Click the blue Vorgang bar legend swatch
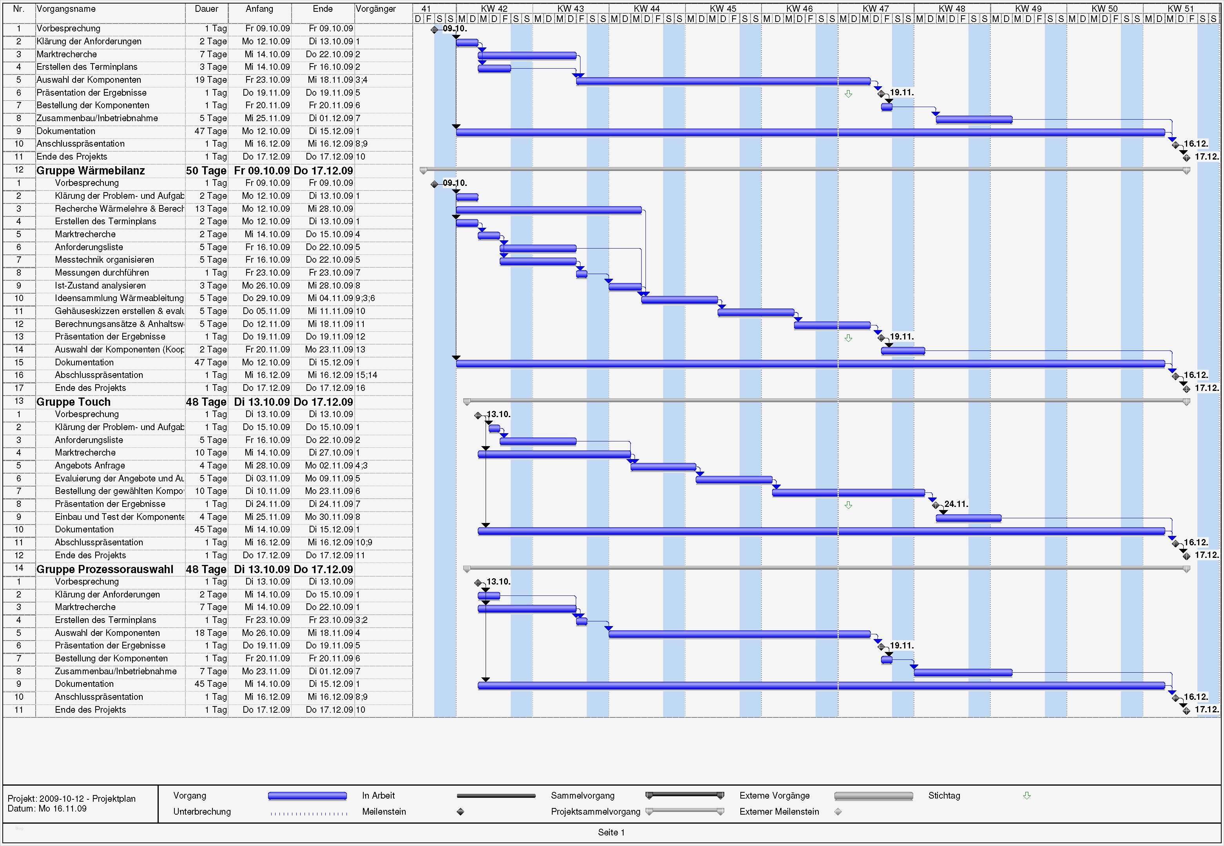 click(x=307, y=796)
